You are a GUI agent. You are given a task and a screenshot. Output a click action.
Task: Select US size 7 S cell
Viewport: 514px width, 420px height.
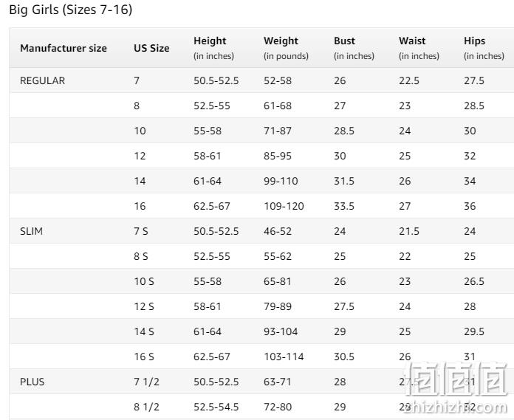tap(141, 231)
